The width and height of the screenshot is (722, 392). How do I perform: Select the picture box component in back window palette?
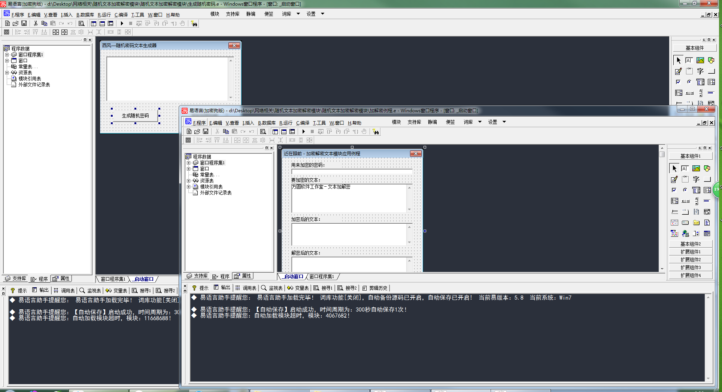pyautogui.click(x=700, y=60)
